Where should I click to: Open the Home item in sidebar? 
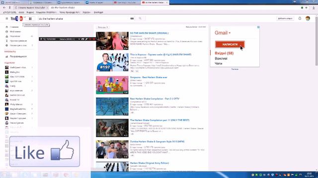click(x=14, y=27)
